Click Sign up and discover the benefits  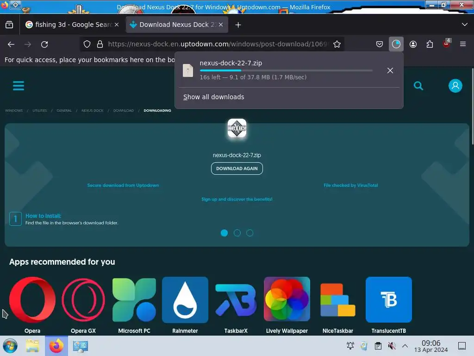237,199
